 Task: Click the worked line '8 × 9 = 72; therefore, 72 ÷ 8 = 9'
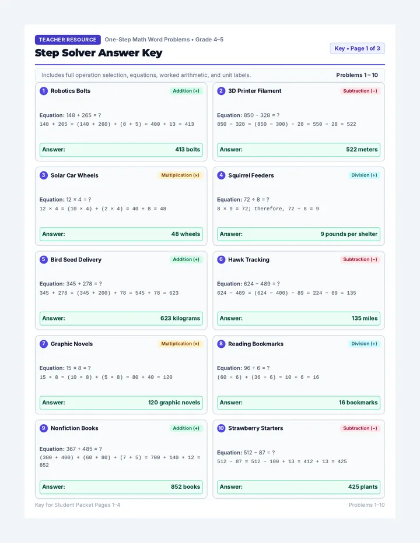[x=268, y=209]
